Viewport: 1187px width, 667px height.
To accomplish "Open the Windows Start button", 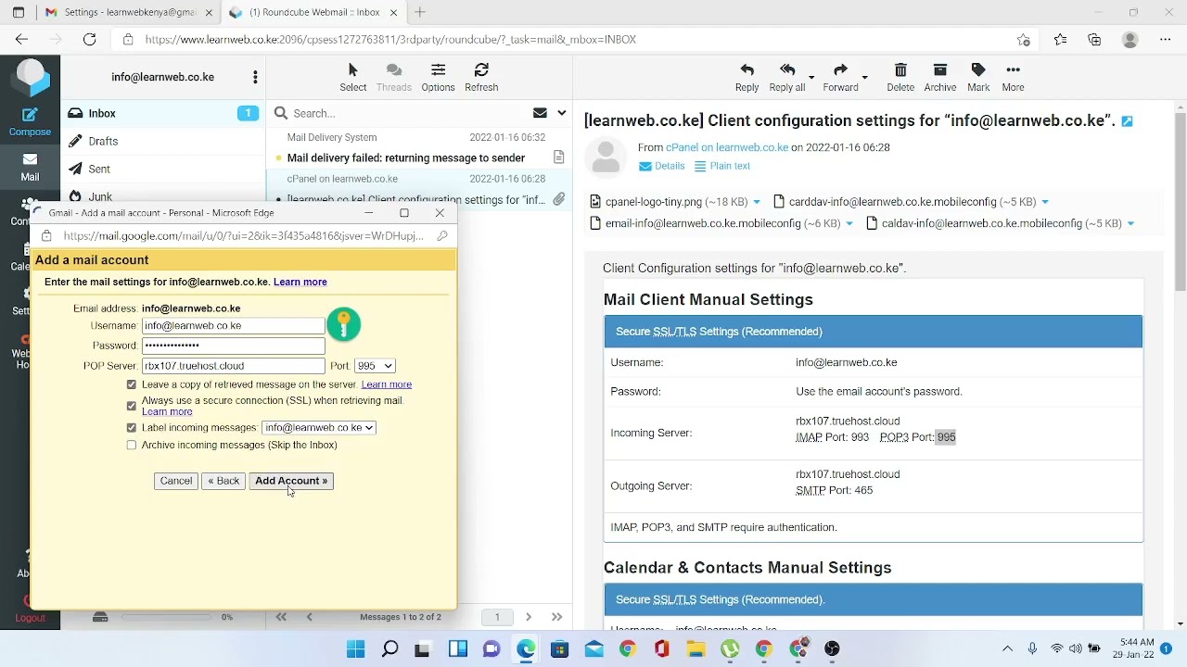I will [x=356, y=648].
